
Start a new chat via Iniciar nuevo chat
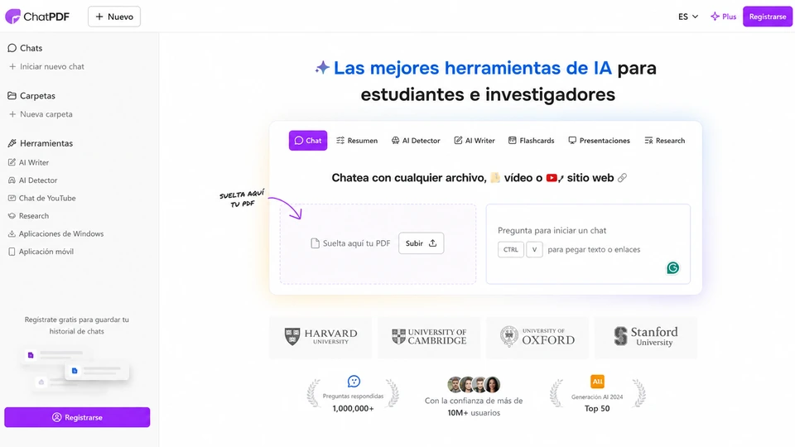[46, 66]
